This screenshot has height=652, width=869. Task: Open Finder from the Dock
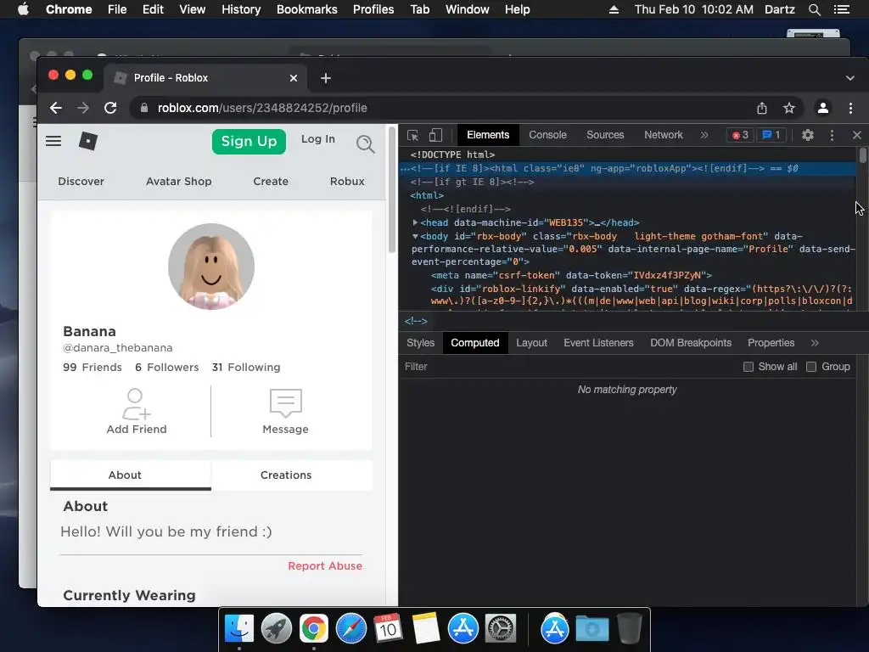click(x=239, y=628)
